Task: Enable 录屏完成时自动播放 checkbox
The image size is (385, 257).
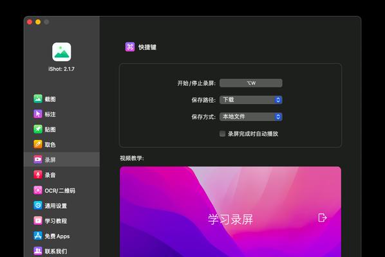Action: coord(222,134)
